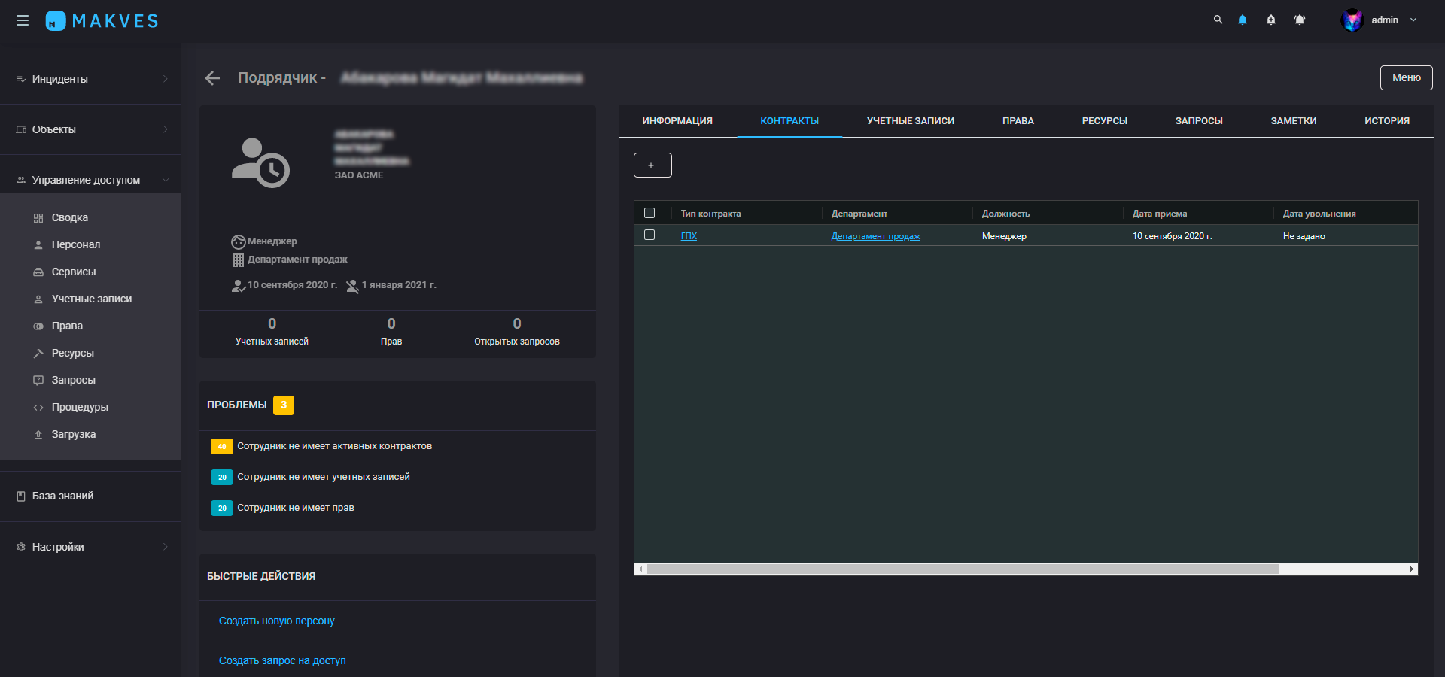Click the blue notification bell icon
The width and height of the screenshot is (1445, 677).
[x=1243, y=20]
